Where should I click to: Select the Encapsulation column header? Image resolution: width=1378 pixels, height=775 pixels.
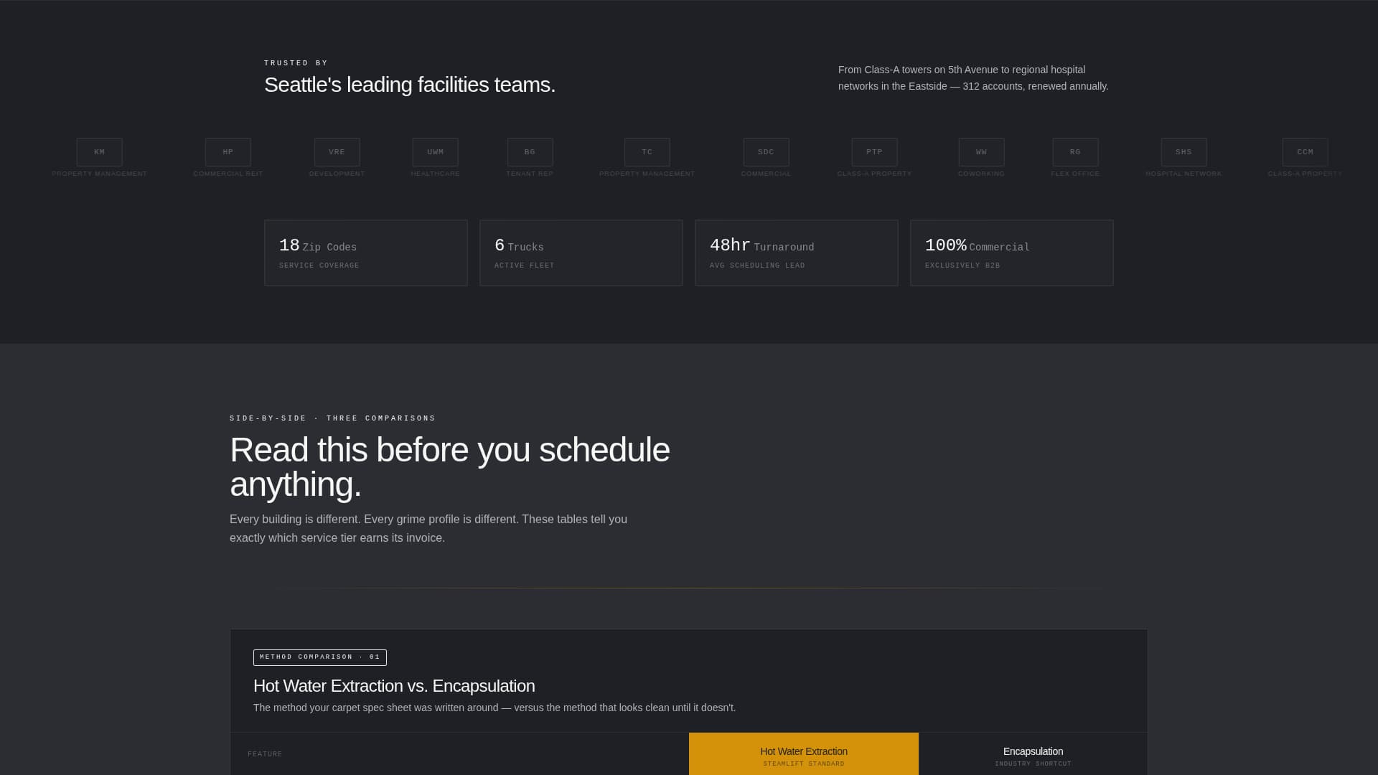[x=1033, y=753]
